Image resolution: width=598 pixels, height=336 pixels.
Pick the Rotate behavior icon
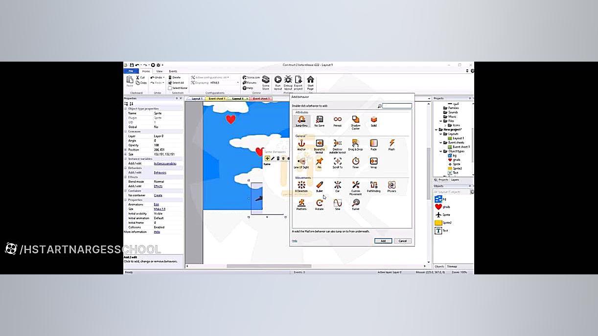pos(319,204)
